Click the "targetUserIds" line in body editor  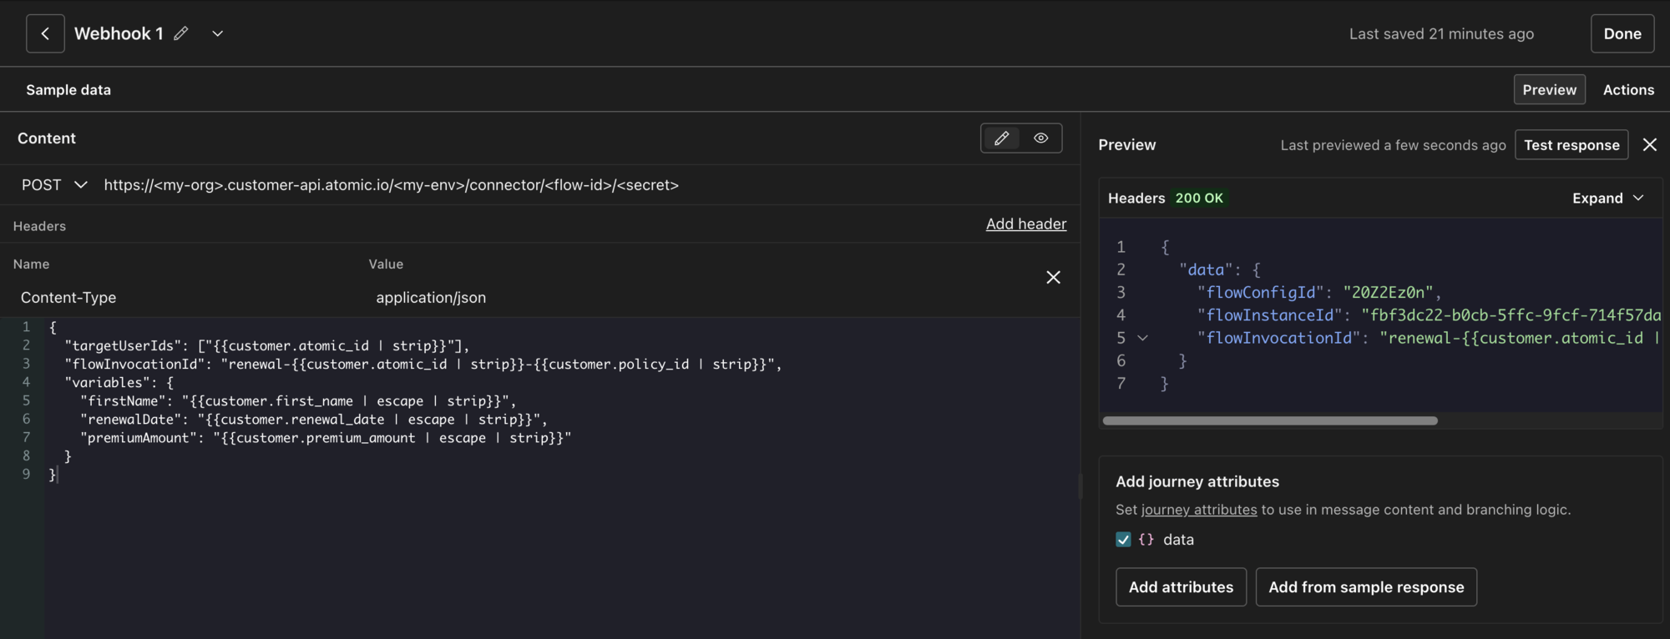tap(267, 345)
